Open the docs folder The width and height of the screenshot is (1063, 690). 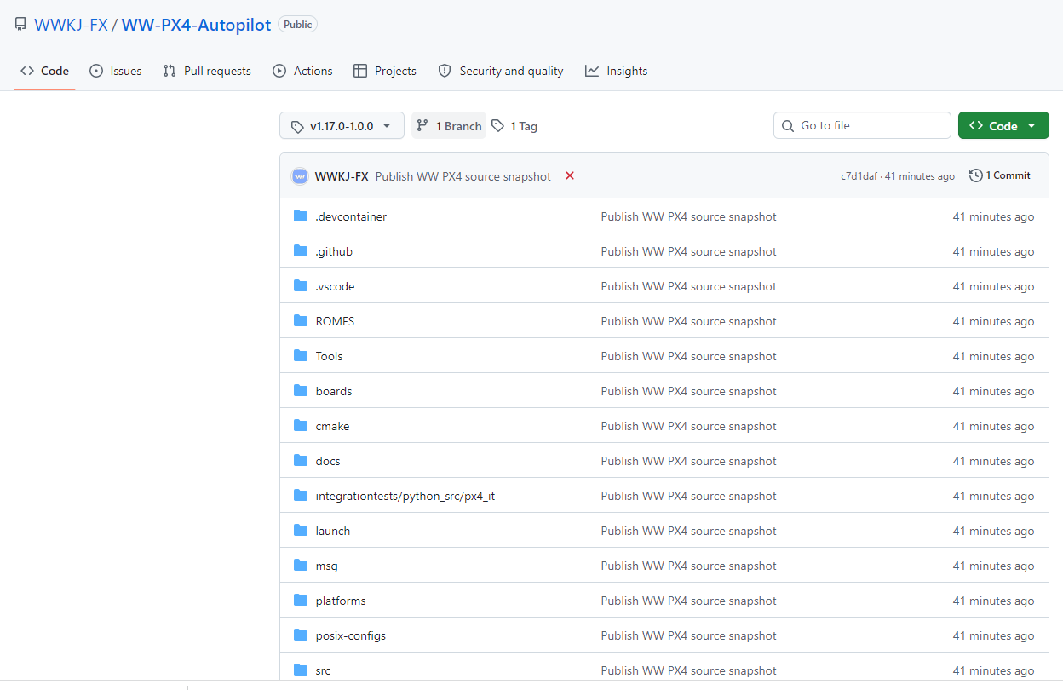tap(328, 461)
